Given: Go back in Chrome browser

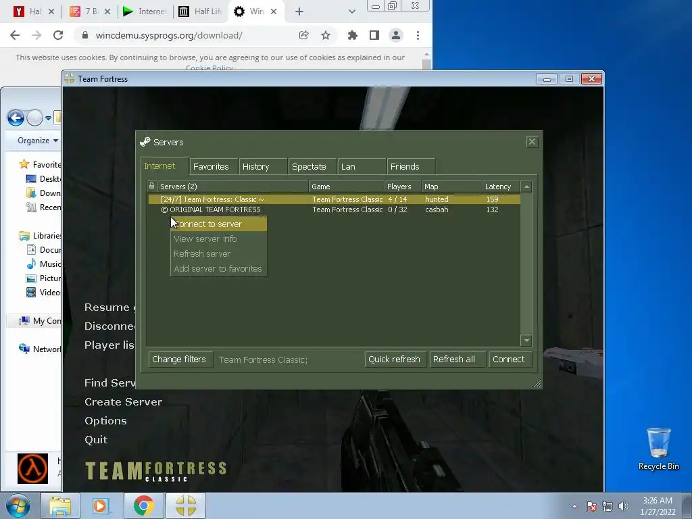Looking at the screenshot, I should point(15,35).
